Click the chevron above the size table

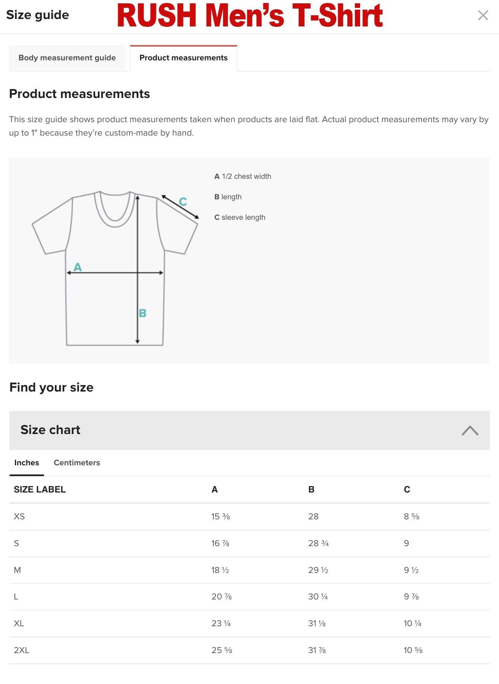click(x=470, y=430)
